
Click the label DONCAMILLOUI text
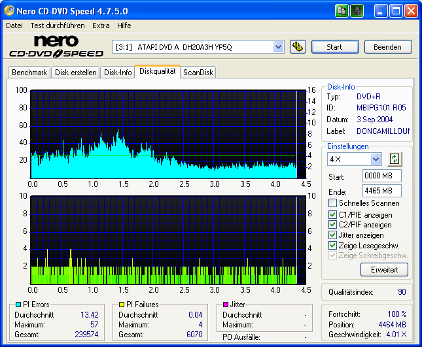click(x=383, y=131)
